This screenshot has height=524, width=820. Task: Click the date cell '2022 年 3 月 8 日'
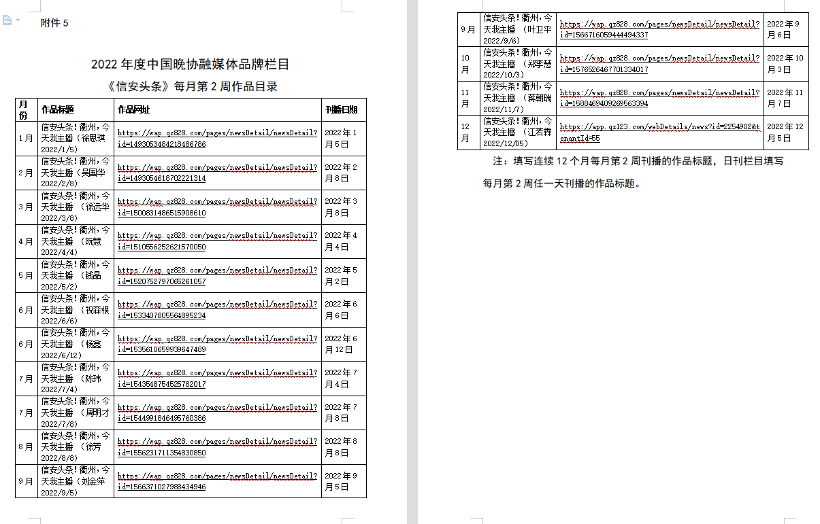[x=344, y=207]
